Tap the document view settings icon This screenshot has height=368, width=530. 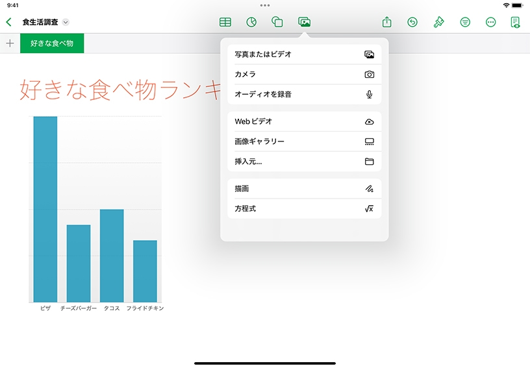click(516, 22)
